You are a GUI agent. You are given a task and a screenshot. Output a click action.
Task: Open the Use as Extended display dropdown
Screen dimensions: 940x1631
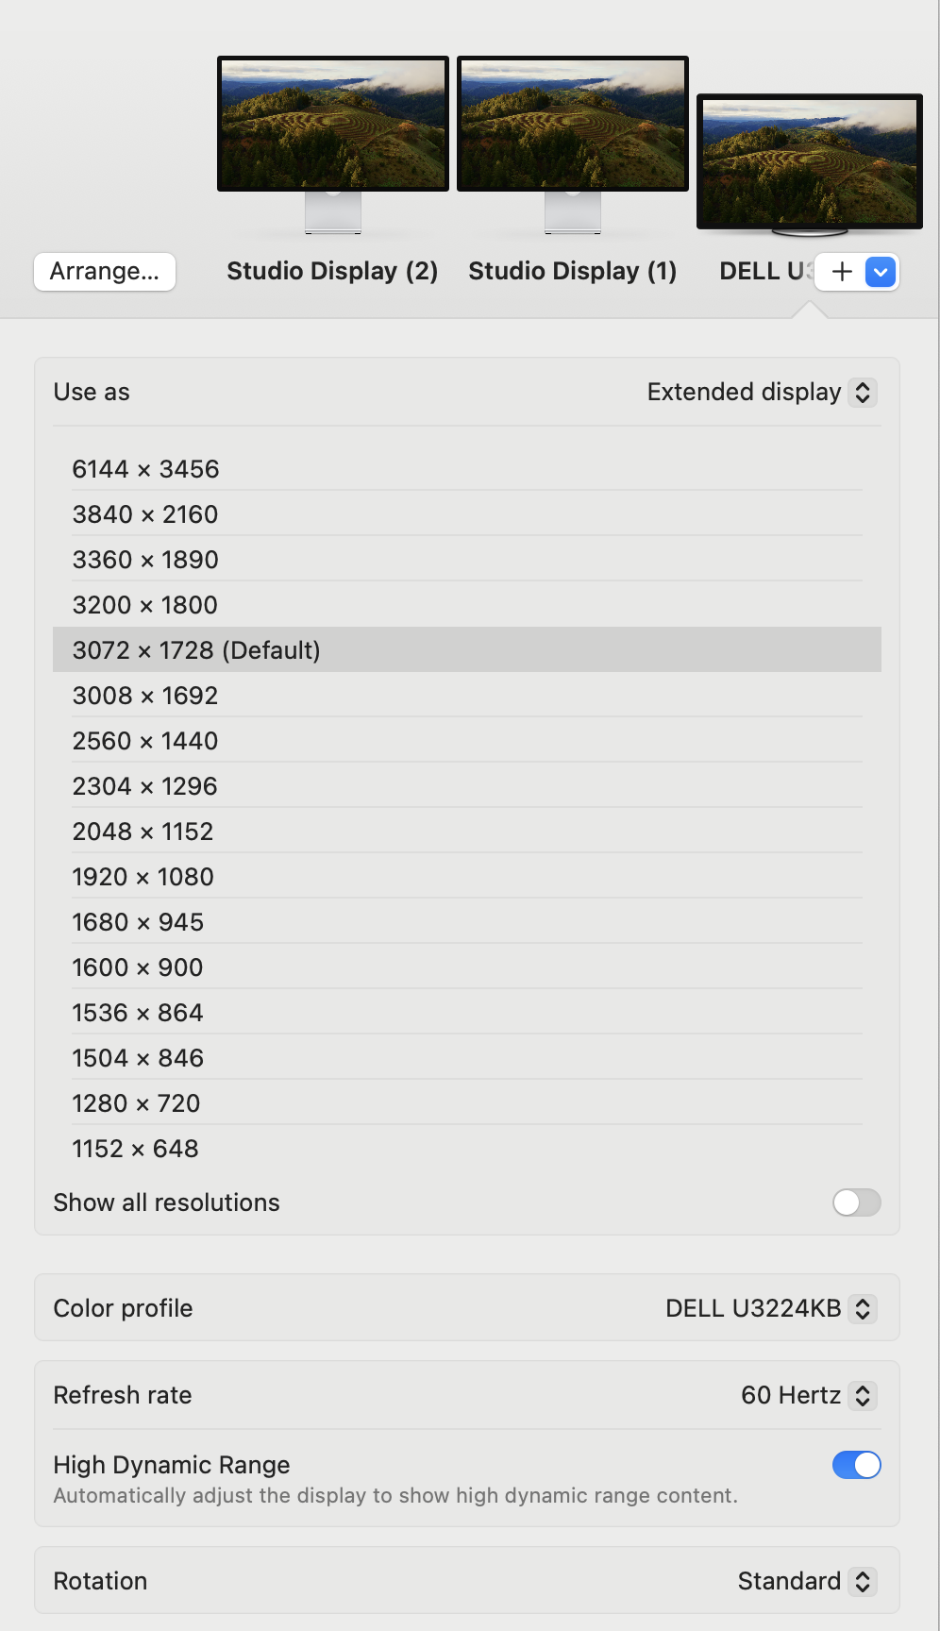(x=762, y=392)
